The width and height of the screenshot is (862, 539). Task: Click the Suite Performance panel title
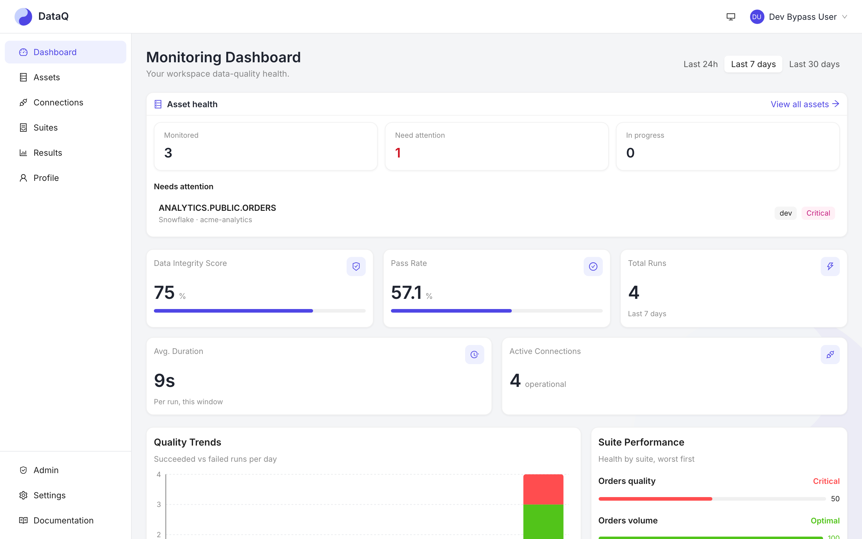tap(641, 442)
